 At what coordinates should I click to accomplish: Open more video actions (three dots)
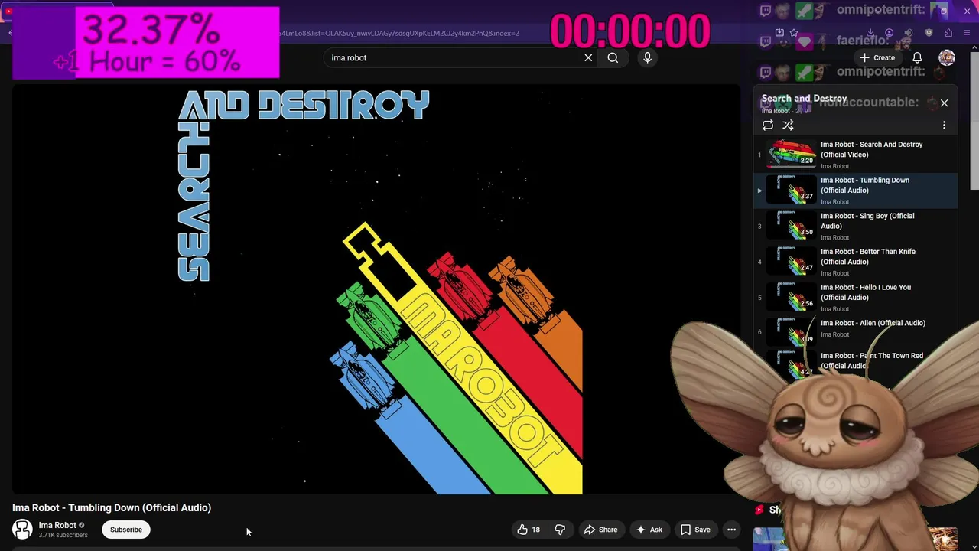731,530
